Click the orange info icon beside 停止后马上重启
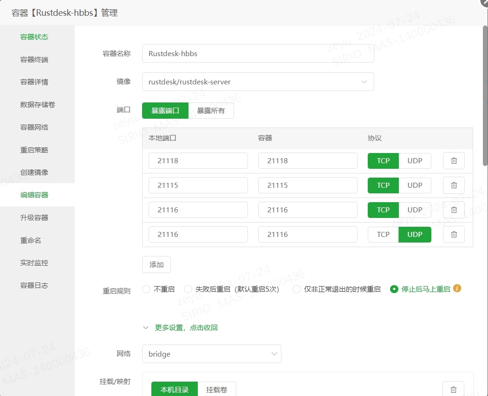This screenshot has height=396, width=488. point(457,288)
